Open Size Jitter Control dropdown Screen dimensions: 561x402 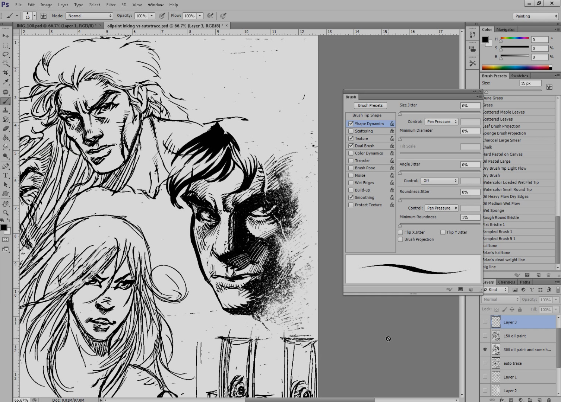[441, 122]
